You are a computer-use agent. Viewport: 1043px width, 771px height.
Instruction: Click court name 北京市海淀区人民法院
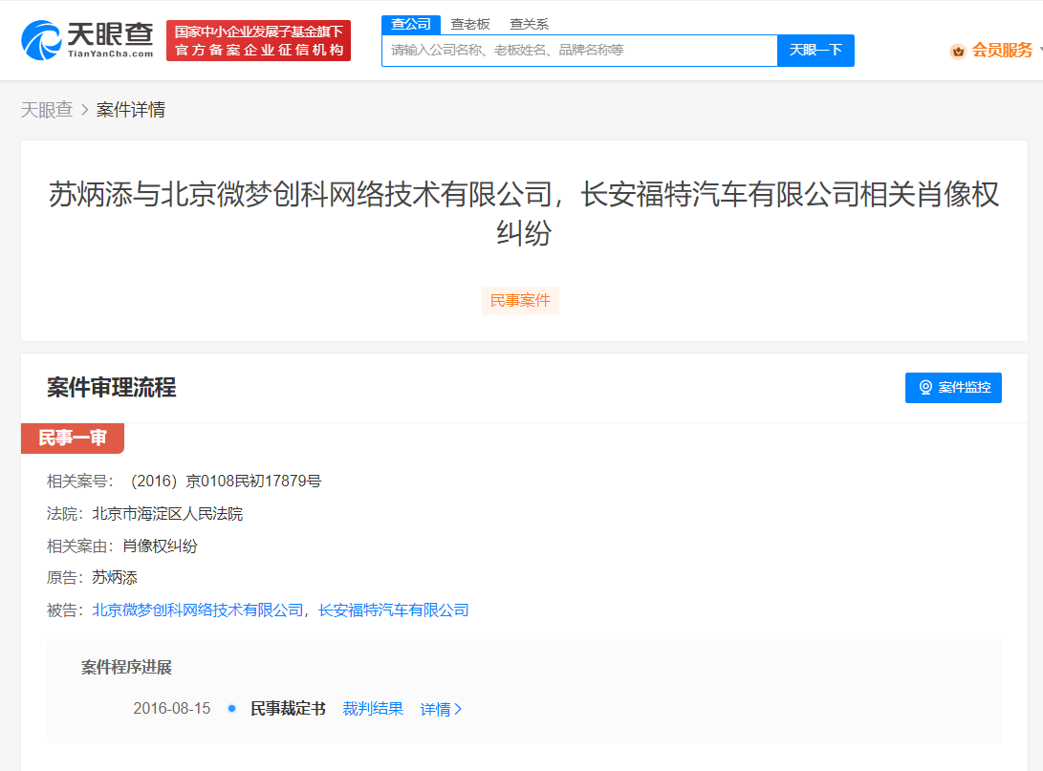click(x=167, y=514)
